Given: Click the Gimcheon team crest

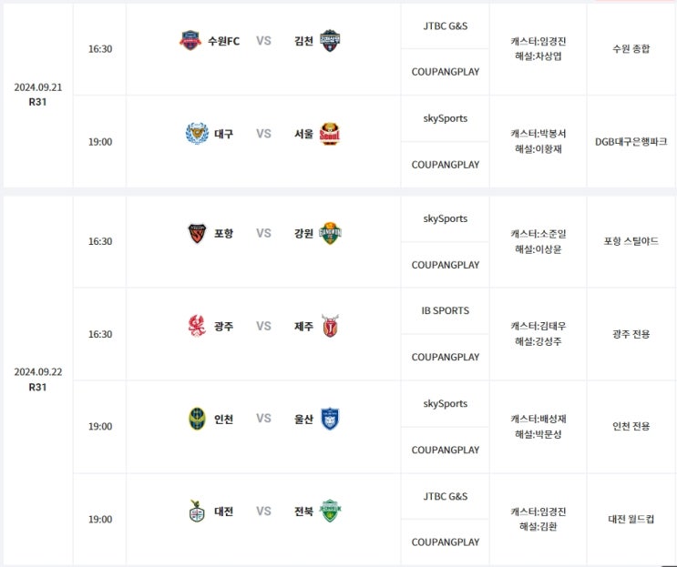Looking at the screenshot, I should (x=330, y=41).
